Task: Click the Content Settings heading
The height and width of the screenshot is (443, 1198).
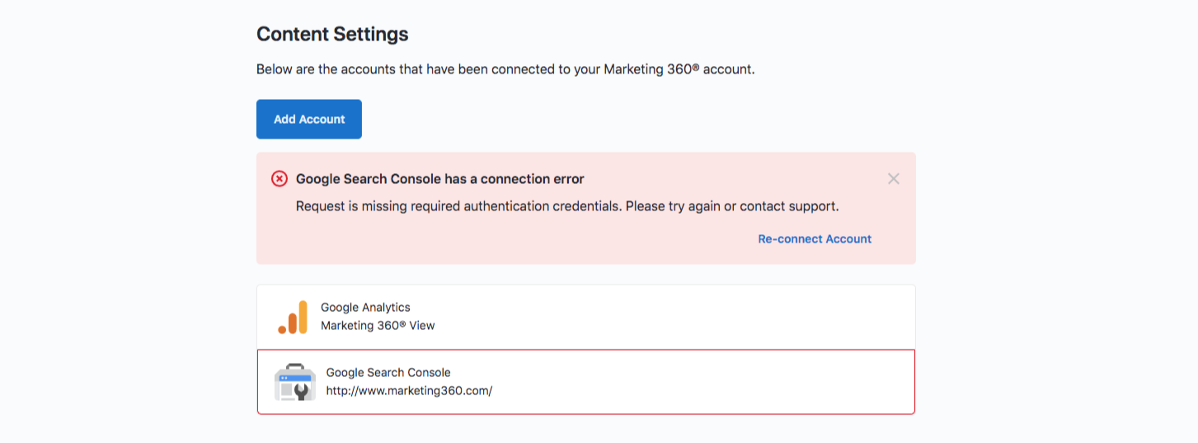Action: click(x=332, y=35)
